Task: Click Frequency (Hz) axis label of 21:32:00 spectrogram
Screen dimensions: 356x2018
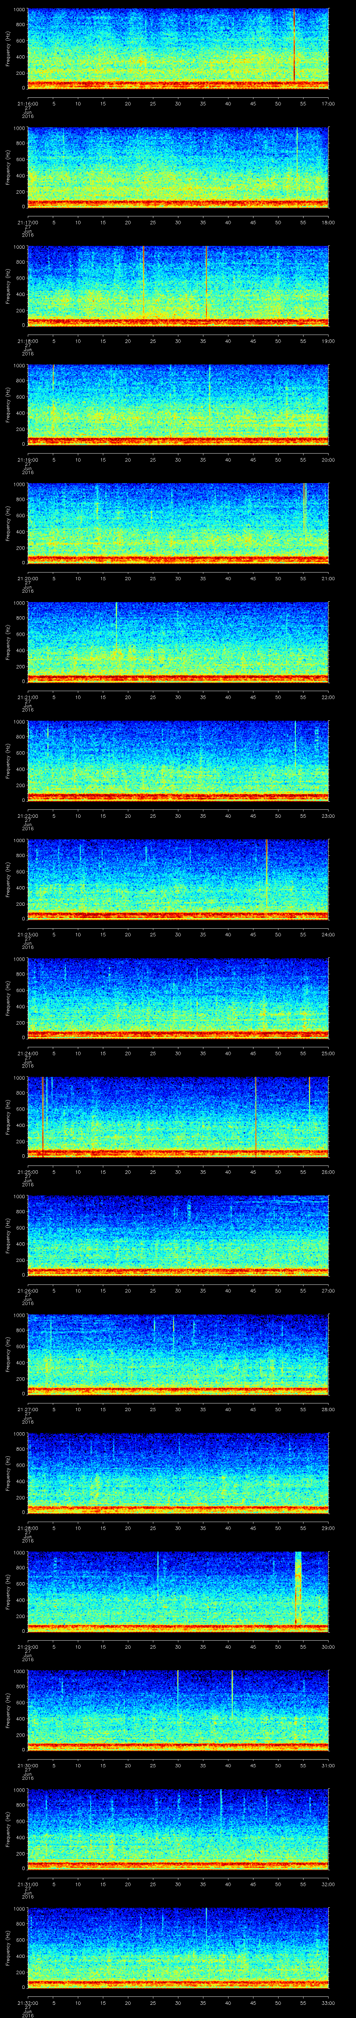Action: (8, 1949)
